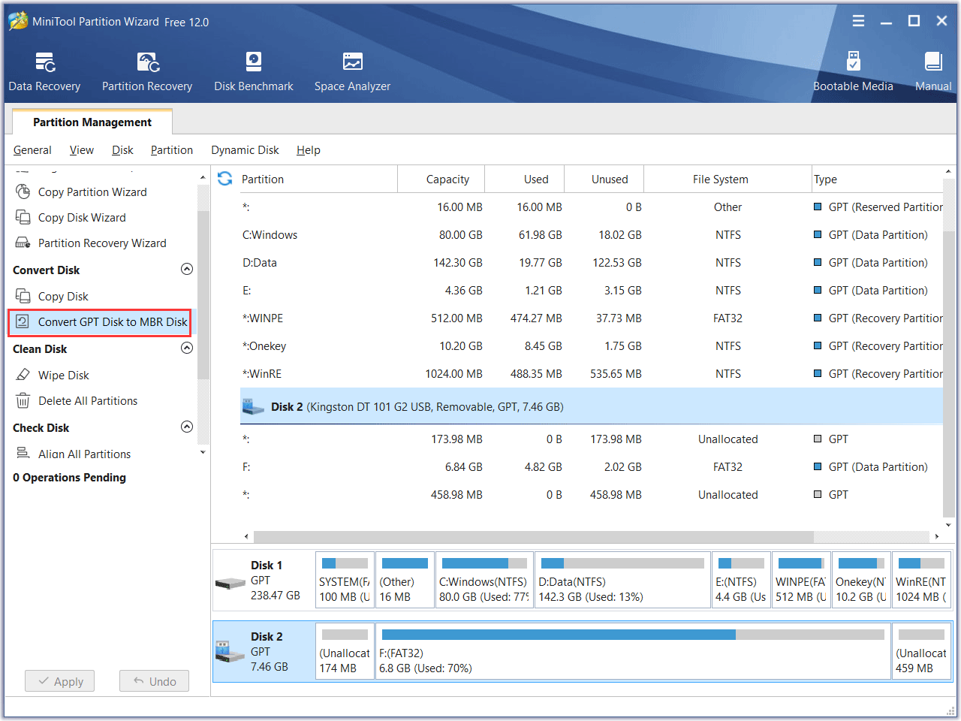Image resolution: width=961 pixels, height=721 pixels.
Task: Select the 458.98 MB unallocated row
Action: [592, 494]
